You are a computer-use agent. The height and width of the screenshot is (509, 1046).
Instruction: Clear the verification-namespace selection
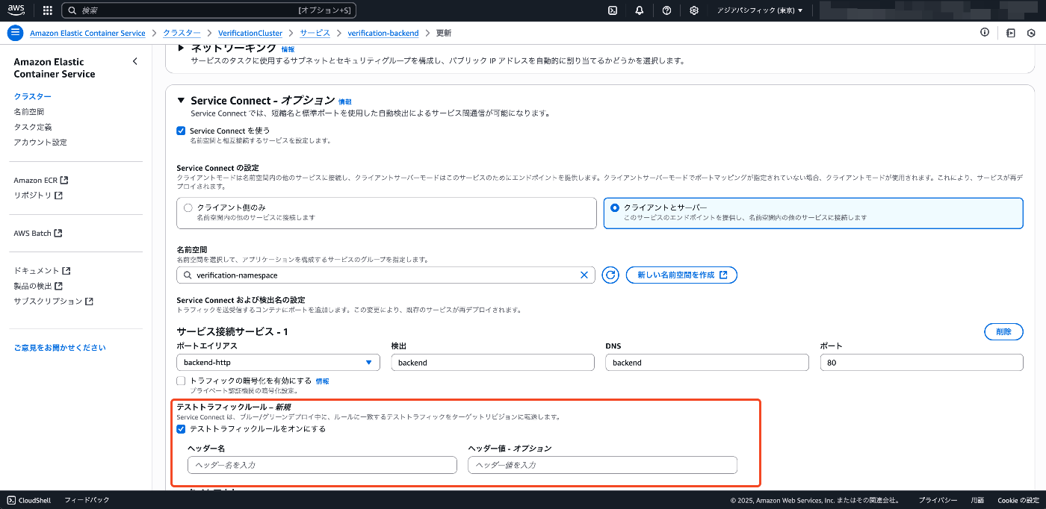tap(584, 275)
